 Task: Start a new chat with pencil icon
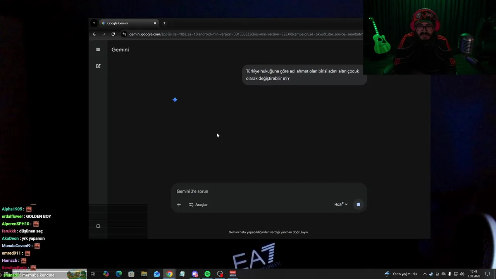click(x=98, y=66)
